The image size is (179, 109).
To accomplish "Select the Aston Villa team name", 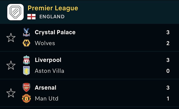I will (50, 71).
